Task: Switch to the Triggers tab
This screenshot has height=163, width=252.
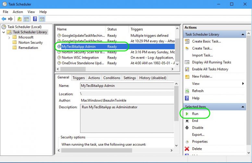Action: (x=79, y=78)
